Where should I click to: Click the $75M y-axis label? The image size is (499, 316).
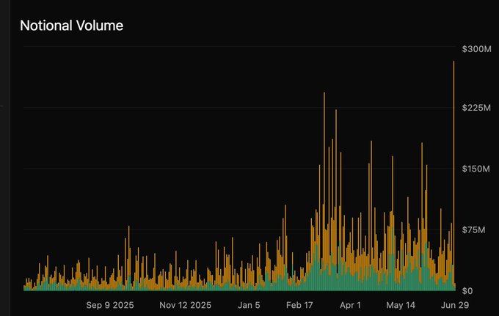(x=474, y=229)
